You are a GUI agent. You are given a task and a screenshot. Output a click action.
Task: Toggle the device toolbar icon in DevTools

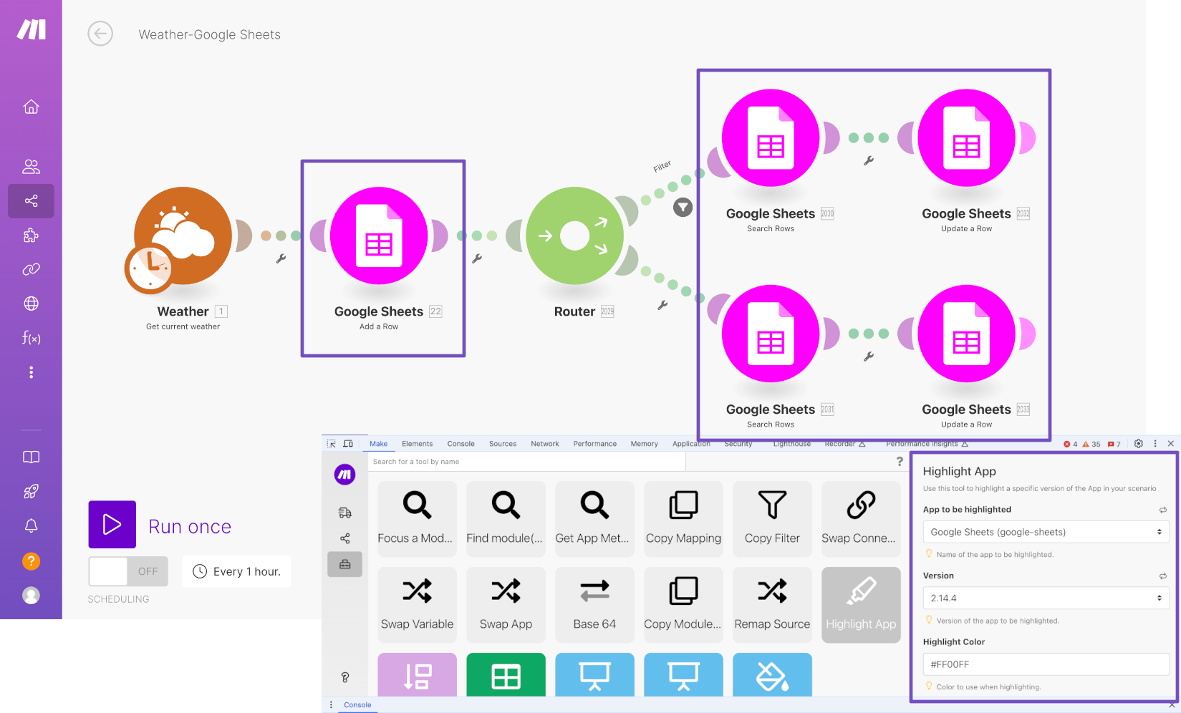pos(348,444)
